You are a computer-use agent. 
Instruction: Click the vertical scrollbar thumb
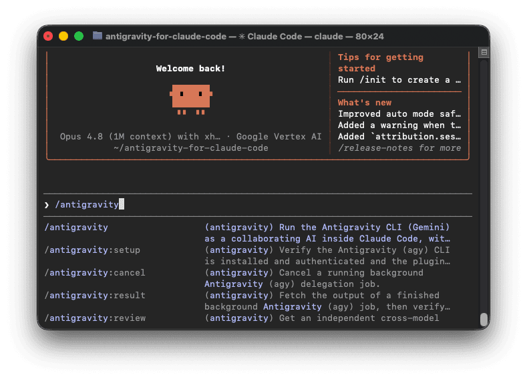pyautogui.click(x=484, y=319)
